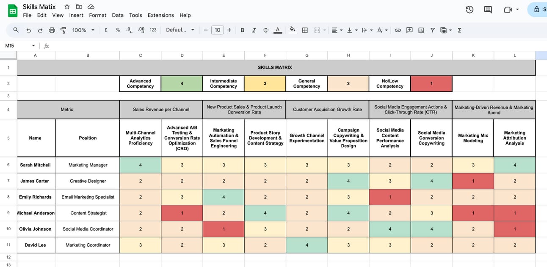Viewport: 547px width, 267px height.
Task: Activate the paint format tool
Action: click(x=64, y=30)
